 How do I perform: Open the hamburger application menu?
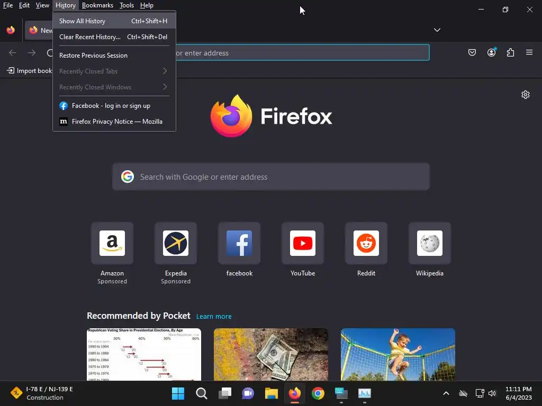click(x=529, y=52)
